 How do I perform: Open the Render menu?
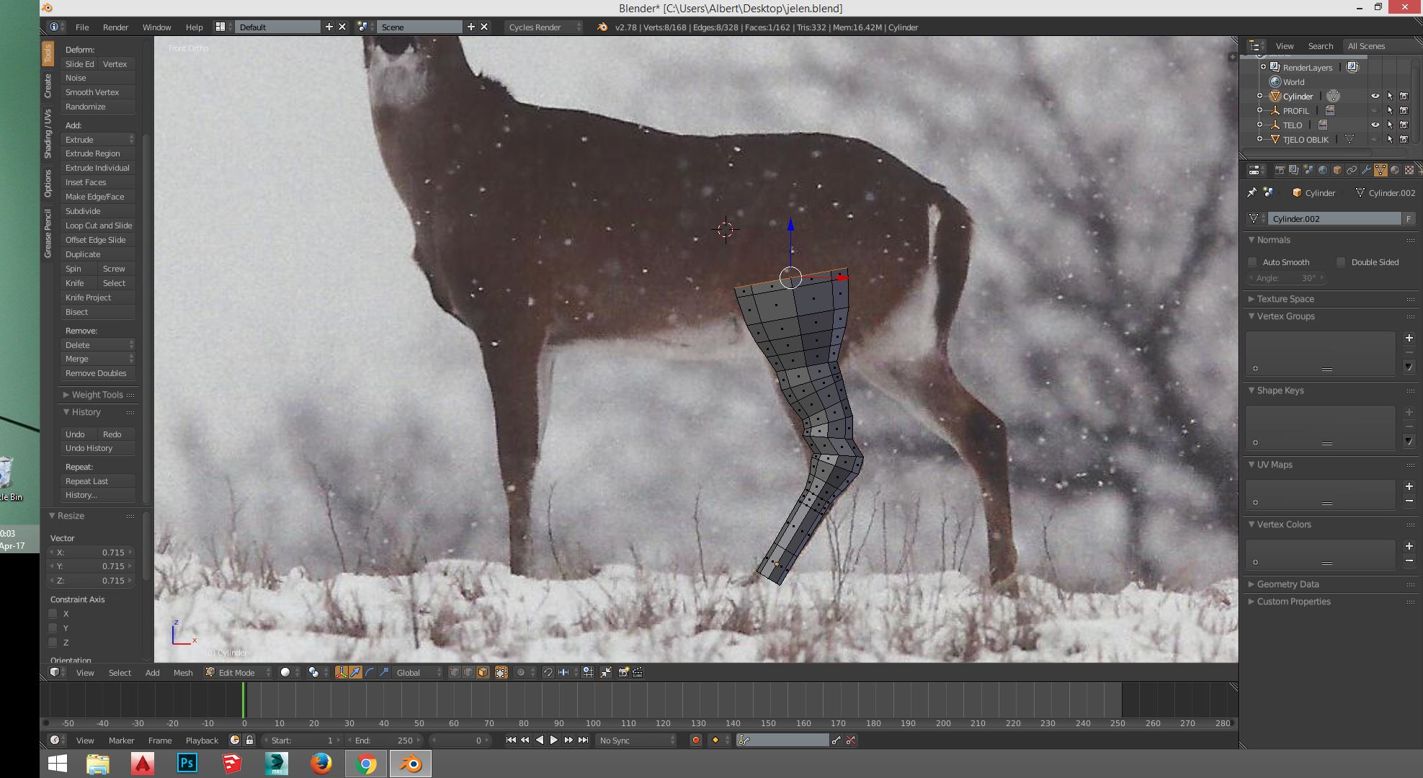[115, 27]
